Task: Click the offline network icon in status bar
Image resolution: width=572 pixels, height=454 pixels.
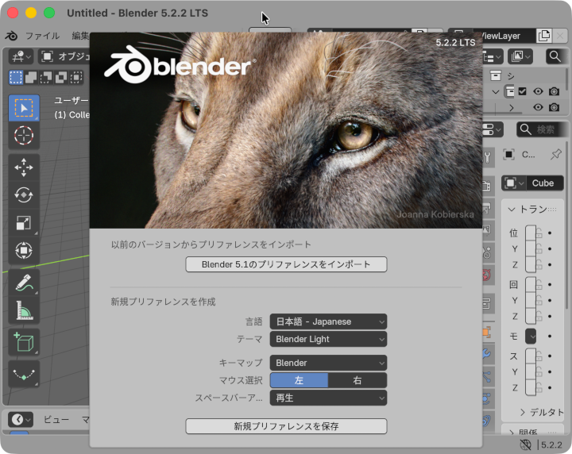Action: pos(525,444)
